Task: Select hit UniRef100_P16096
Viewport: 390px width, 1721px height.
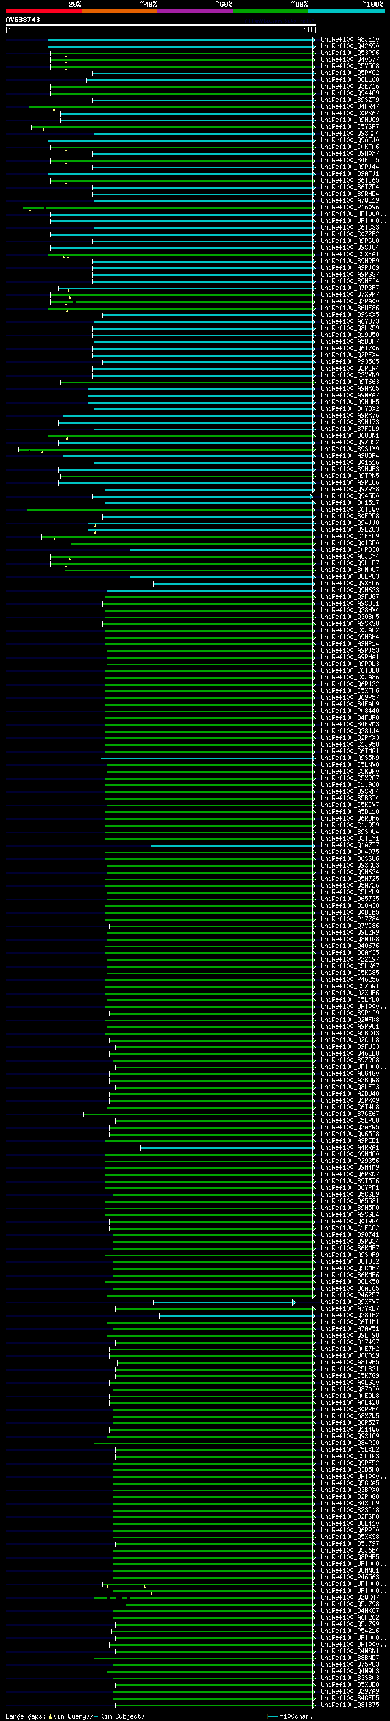Action: click(350, 207)
